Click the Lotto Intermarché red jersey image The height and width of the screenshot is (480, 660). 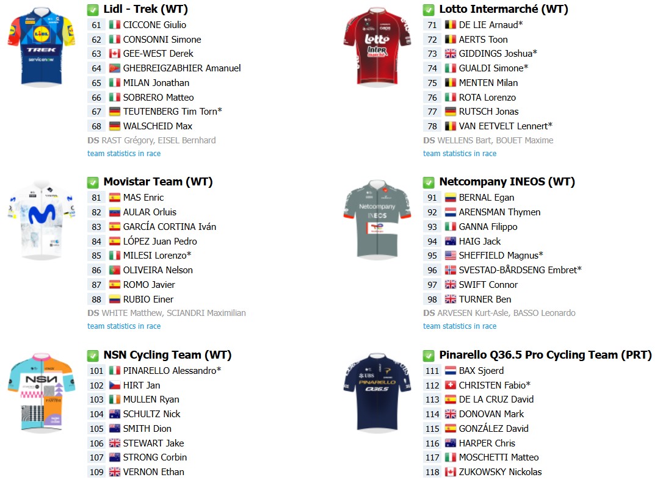click(x=377, y=46)
